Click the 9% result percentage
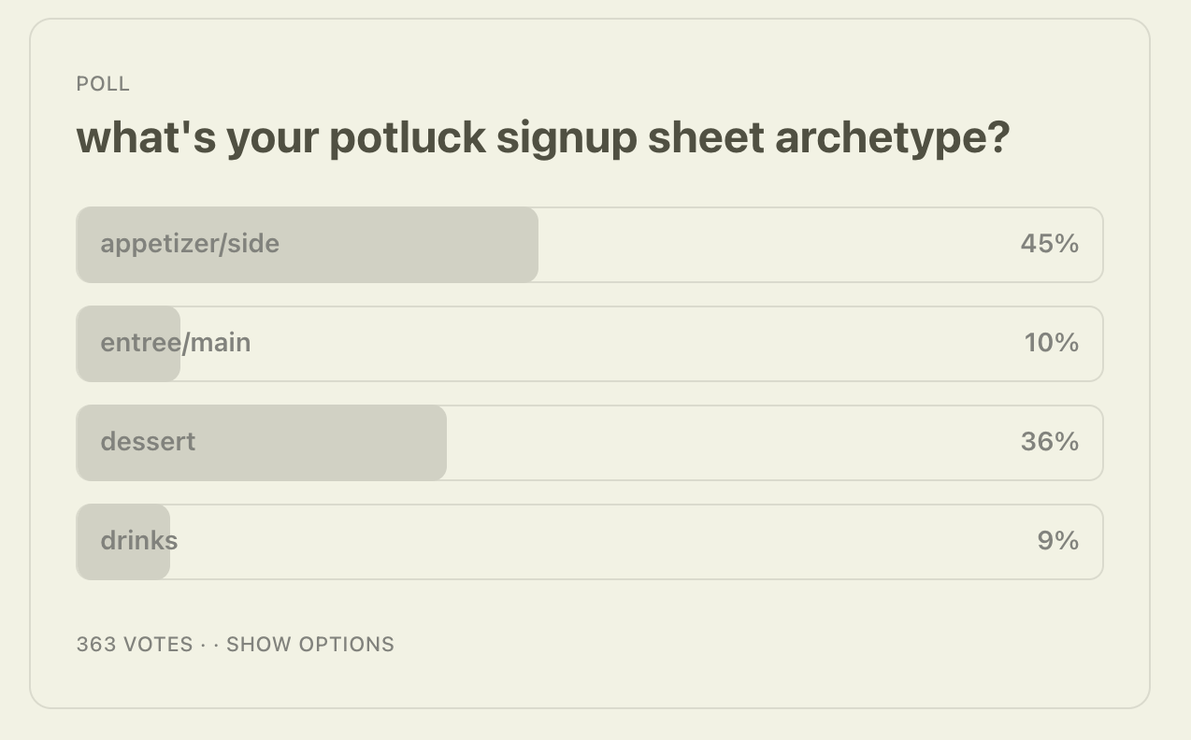1191x740 pixels. tap(1057, 541)
